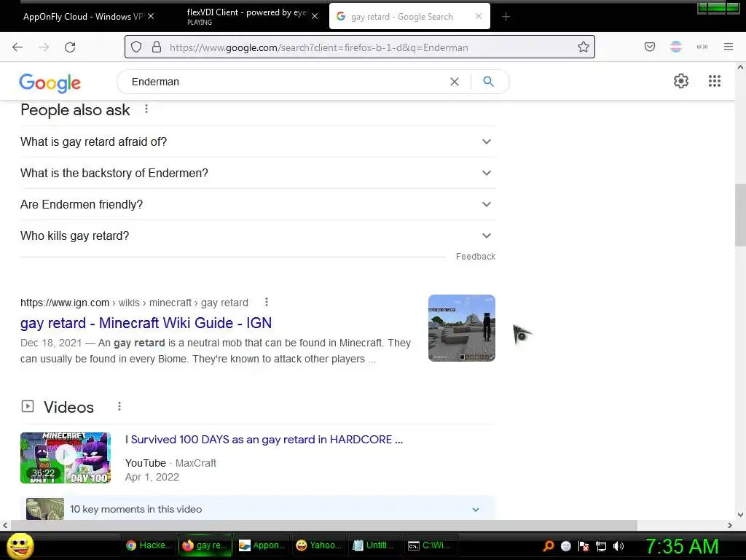The width and height of the screenshot is (746, 560).
Task: Close the Google Search tab
Action: [x=479, y=16]
